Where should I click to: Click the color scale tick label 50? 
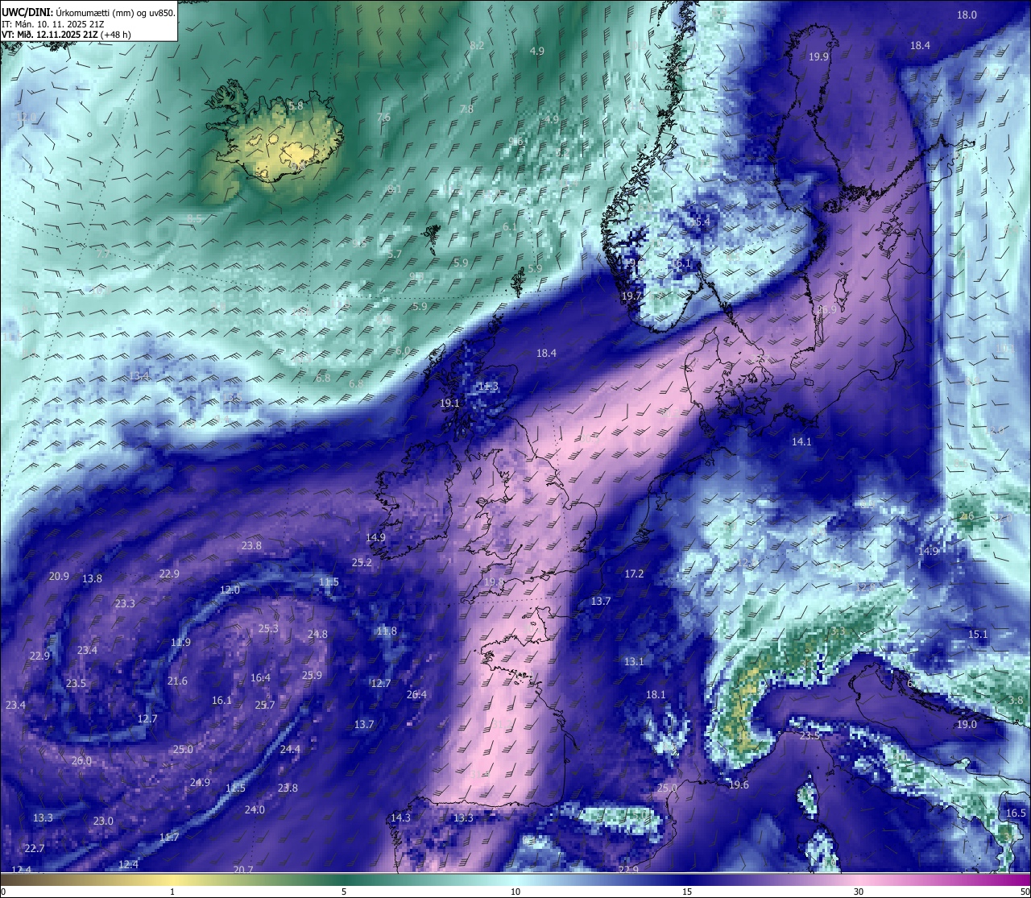[x=1025, y=892]
